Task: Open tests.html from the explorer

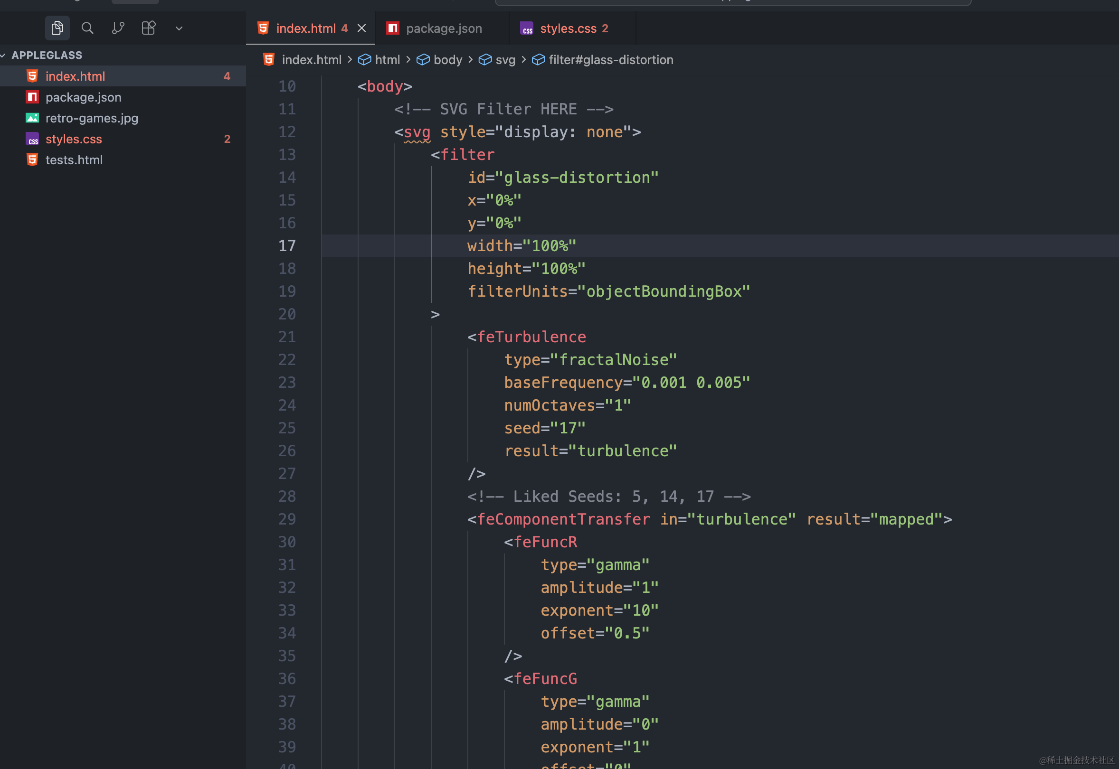Action: [74, 160]
